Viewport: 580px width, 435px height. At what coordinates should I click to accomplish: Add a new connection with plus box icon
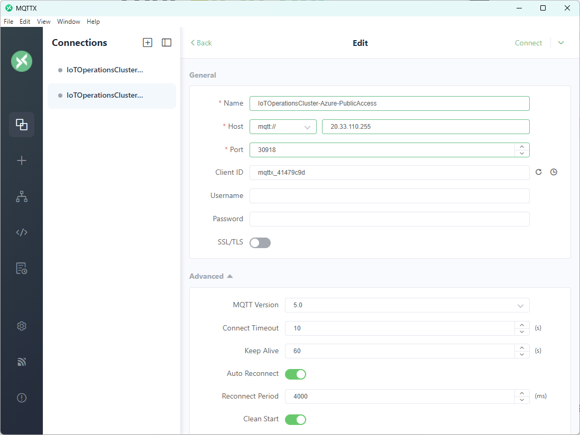point(148,42)
